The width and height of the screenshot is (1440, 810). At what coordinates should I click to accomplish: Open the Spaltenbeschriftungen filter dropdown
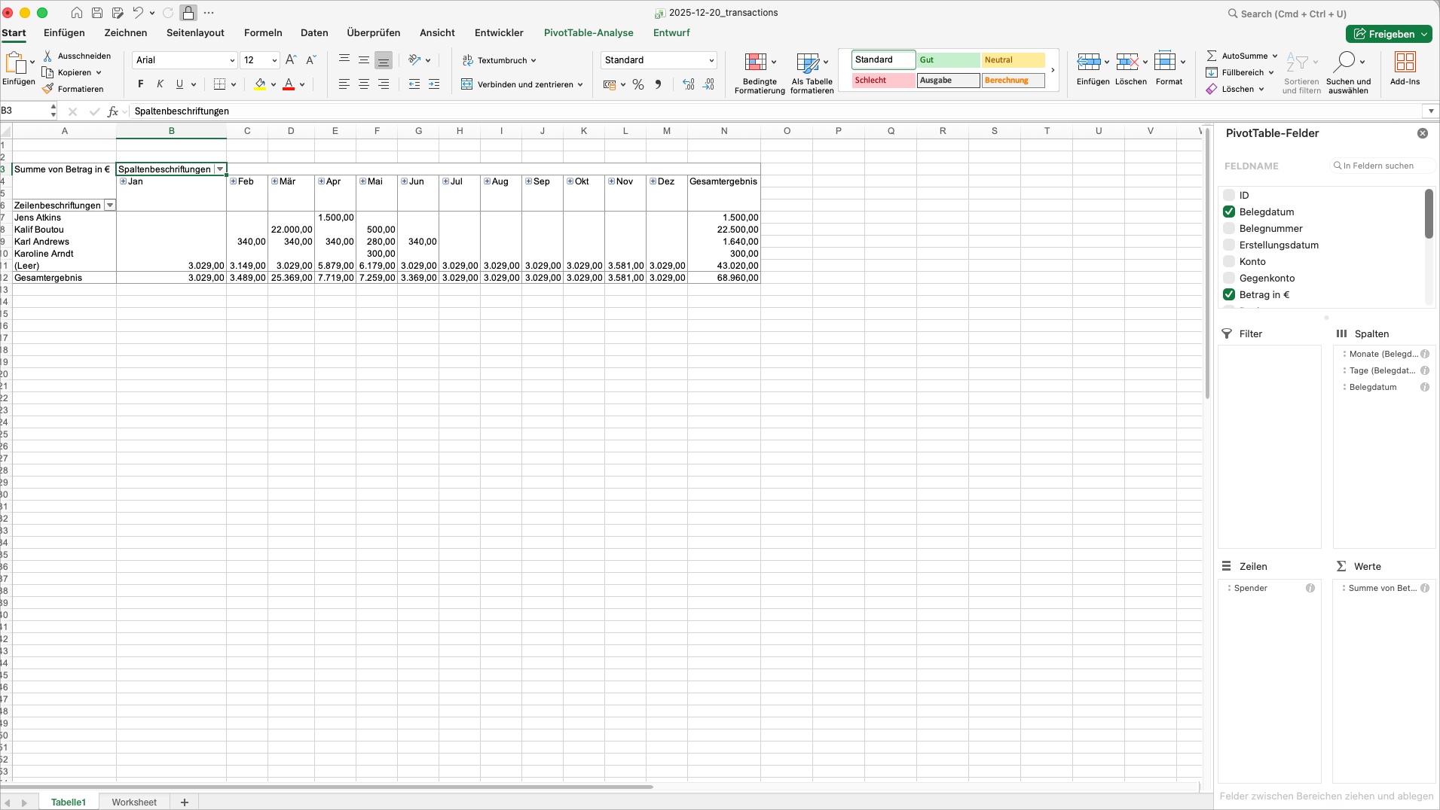click(x=220, y=169)
